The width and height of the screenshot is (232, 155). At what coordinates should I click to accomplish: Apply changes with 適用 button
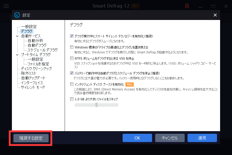(x=202, y=138)
